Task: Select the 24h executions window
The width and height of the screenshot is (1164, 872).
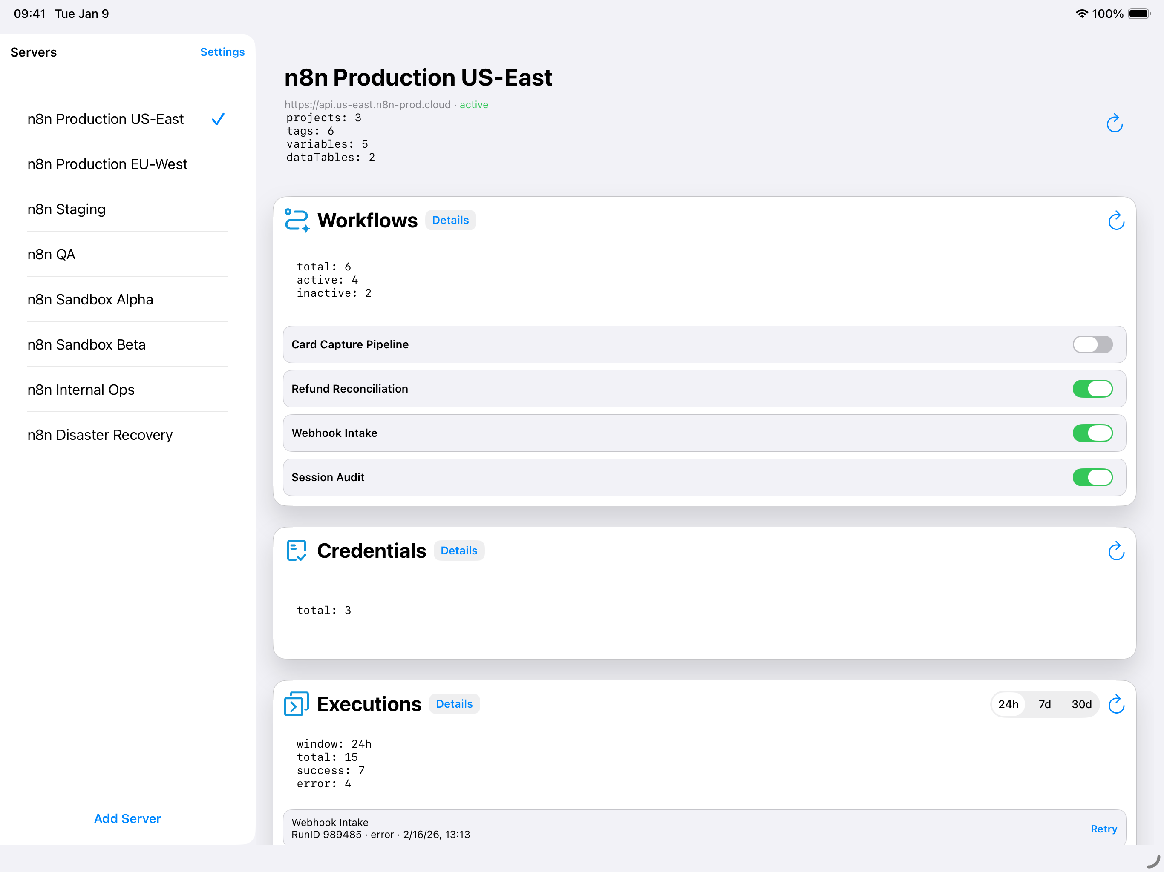Action: click(1008, 704)
